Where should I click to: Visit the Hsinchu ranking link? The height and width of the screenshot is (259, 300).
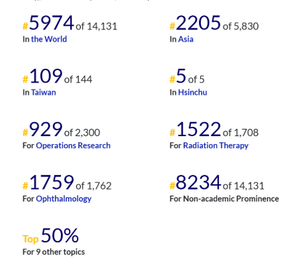pos(193,92)
